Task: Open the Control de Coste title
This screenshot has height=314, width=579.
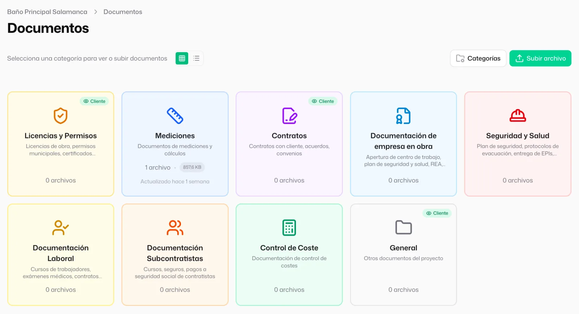Action: pos(289,248)
